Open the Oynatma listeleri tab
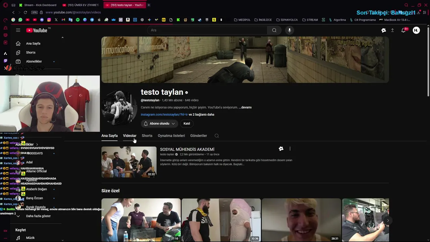 pyautogui.click(x=171, y=136)
